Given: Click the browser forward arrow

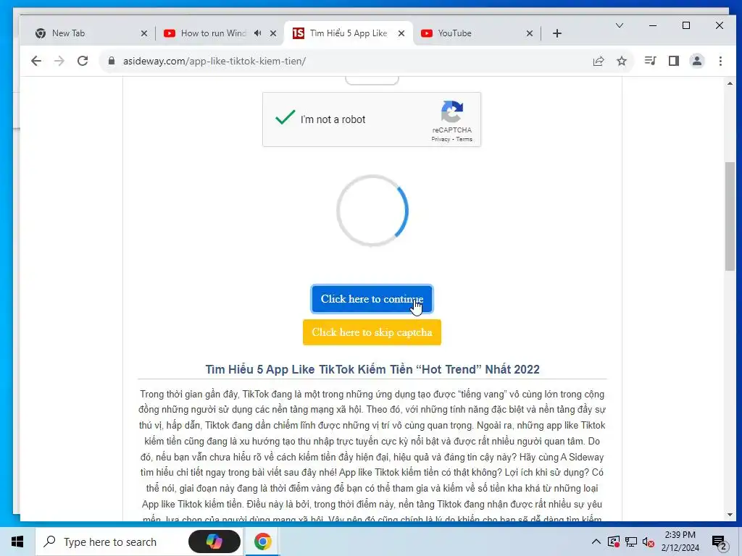Looking at the screenshot, I should 59,61.
